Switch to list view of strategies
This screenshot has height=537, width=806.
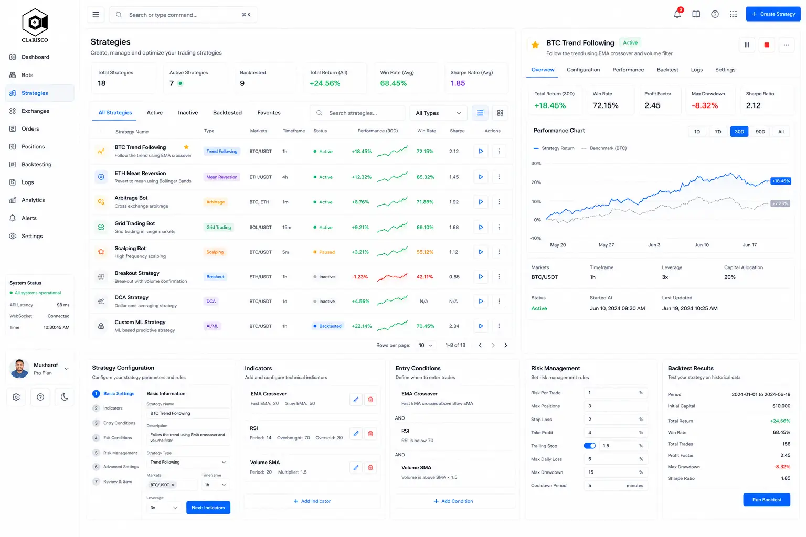click(x=480, y=113)
